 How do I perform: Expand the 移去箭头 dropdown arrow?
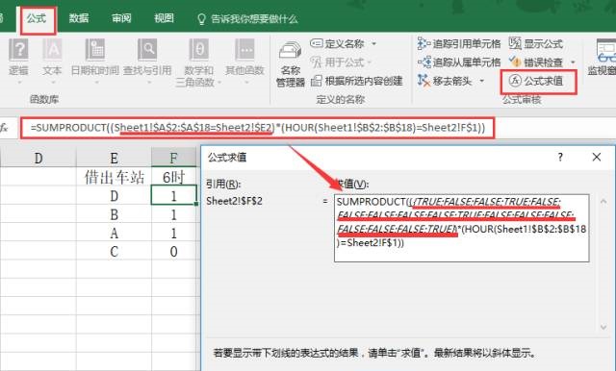coord(481,81)
